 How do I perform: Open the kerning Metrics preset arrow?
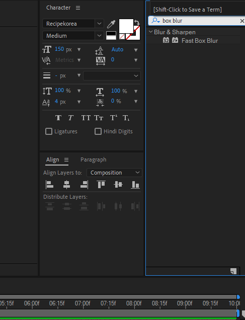click(x=79, y=60)
